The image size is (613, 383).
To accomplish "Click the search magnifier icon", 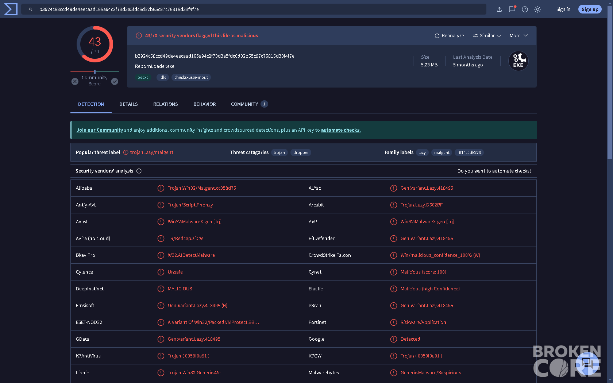I will click(x=31, y=9).
